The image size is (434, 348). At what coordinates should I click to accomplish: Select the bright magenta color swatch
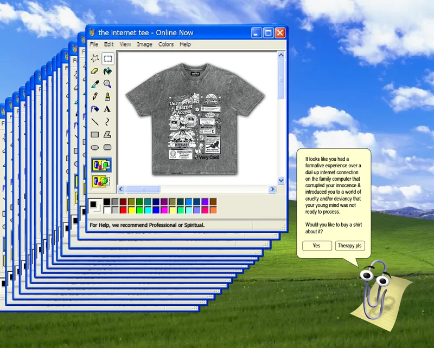click(x=164, y=210)
